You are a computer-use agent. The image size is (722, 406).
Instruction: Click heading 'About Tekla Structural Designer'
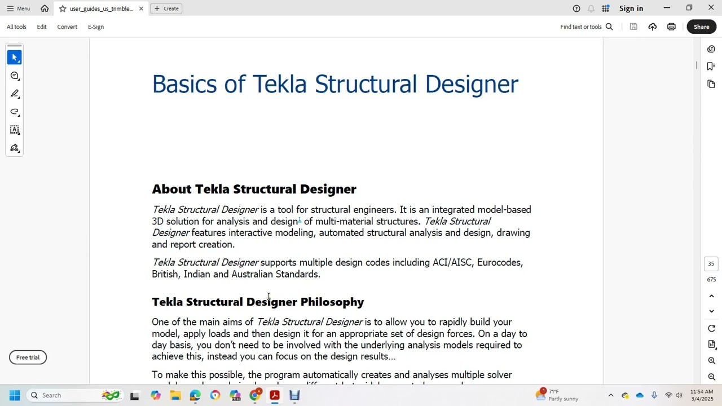point(254,189)
